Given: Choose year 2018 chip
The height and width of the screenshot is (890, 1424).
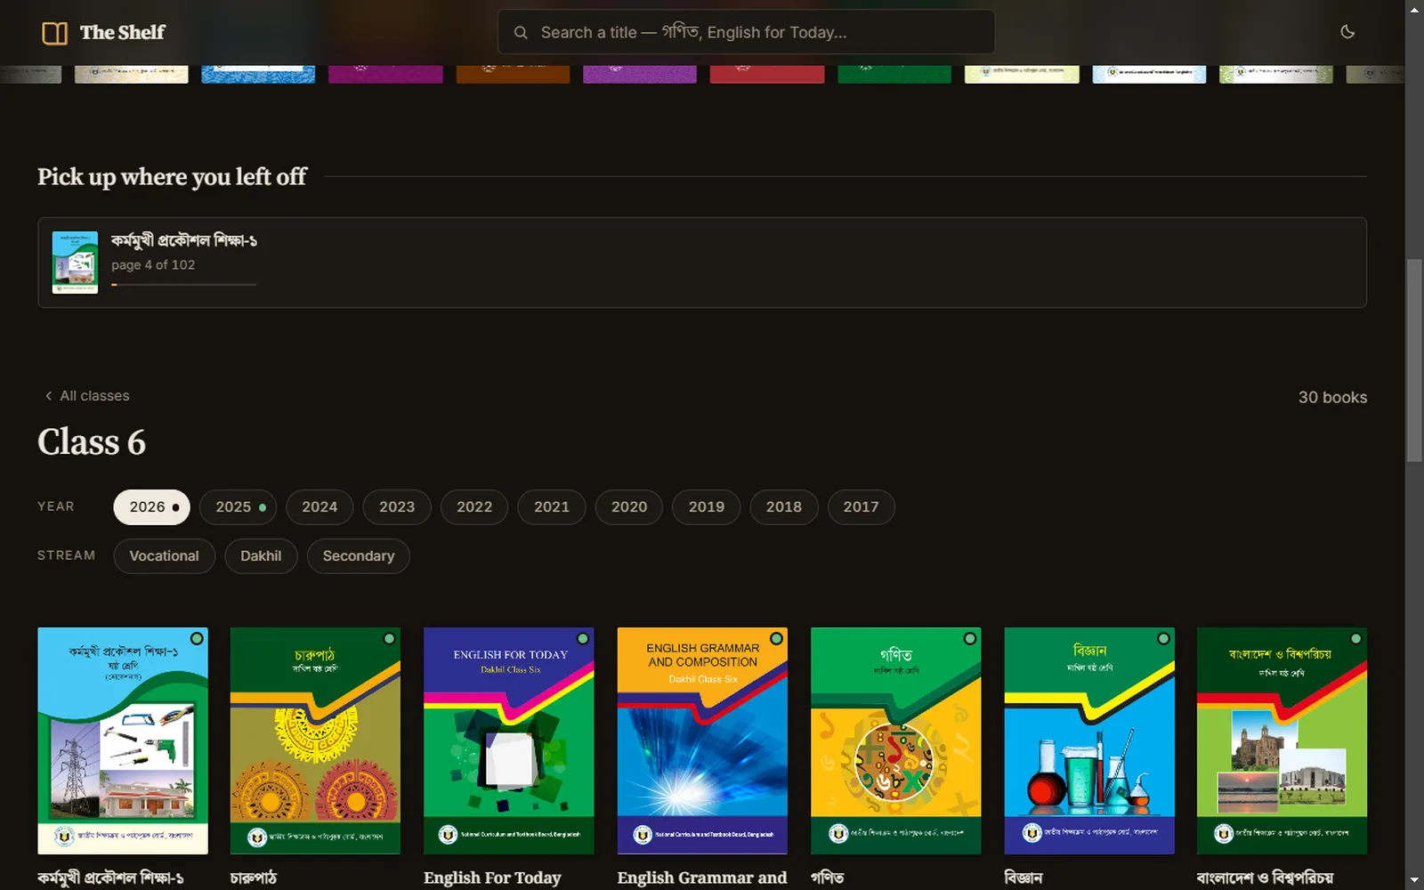Looking at the screenshot, I should 784,507.
